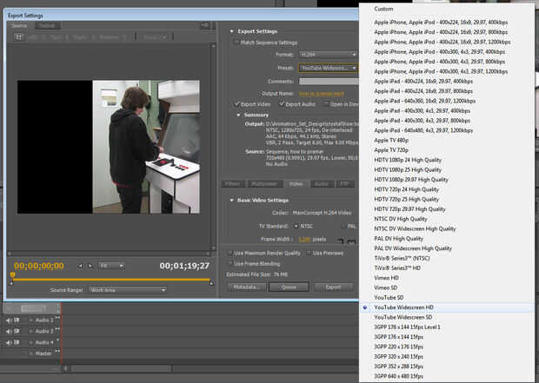Image resolution: width=539 pixels, height=383 pixels.
Task: Choose Vimeo HD from preset list
Action: pyautogui.click(x=388, y=280)
